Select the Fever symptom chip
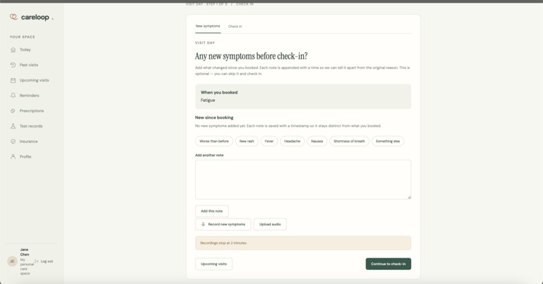This screenshot has height=284, width=543. coord(269,141)
